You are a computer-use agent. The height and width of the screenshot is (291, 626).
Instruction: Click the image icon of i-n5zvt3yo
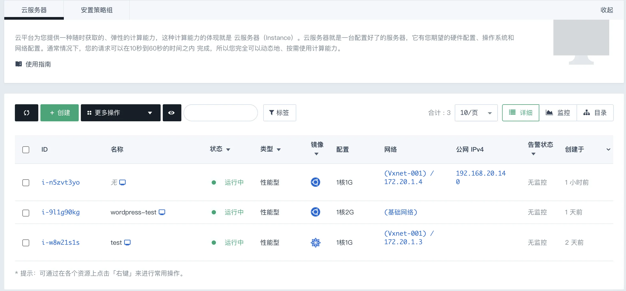point(315,182)
